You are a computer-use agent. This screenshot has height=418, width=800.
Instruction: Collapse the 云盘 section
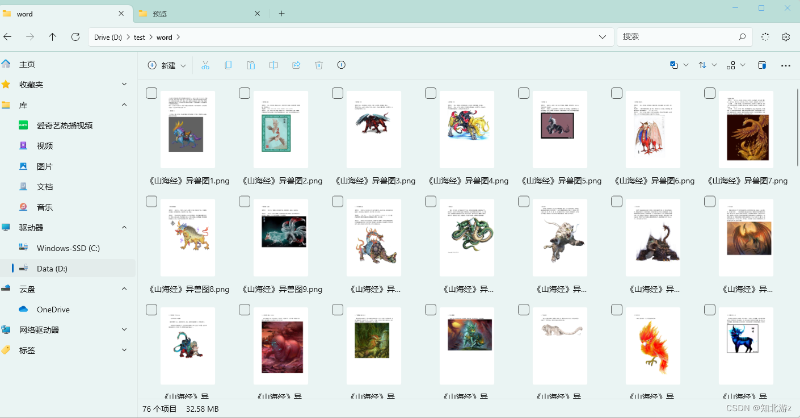124,289
